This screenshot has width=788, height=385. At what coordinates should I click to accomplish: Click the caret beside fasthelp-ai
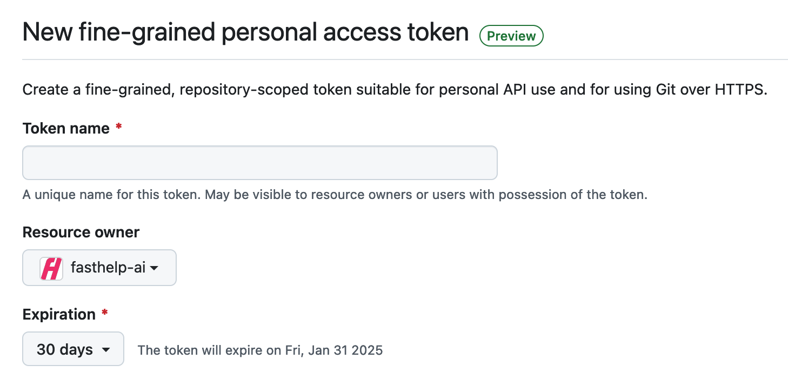tap(154, 268)
